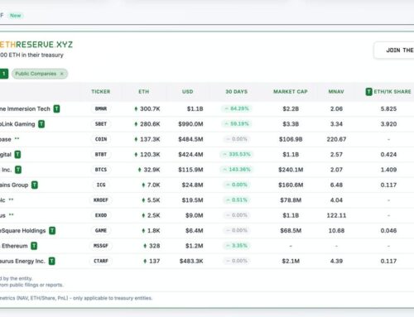Click the GAME ticker pill

(x=101, y=230)
